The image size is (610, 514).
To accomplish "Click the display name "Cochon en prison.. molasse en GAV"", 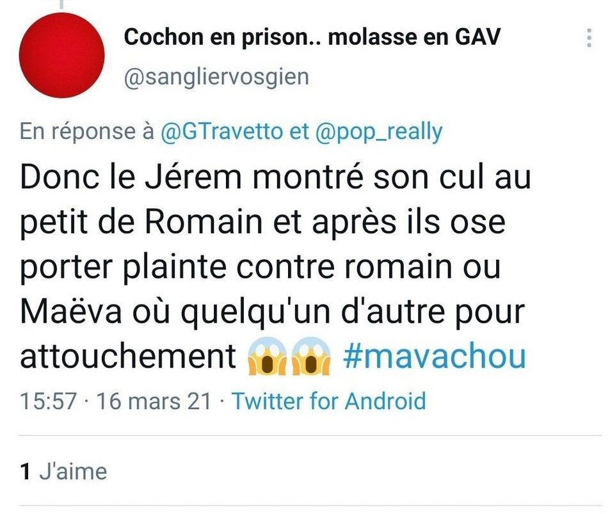I will 312,37.
